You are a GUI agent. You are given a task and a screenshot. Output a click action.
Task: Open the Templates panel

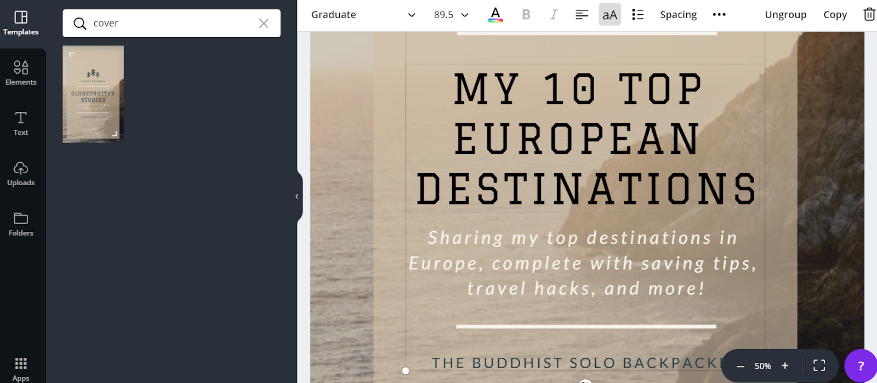pyautogui.click(x=21, y=24)
